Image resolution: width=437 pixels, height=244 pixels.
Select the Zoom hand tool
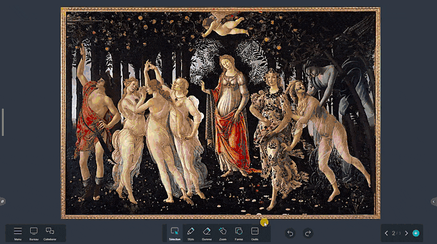point(223,233)
